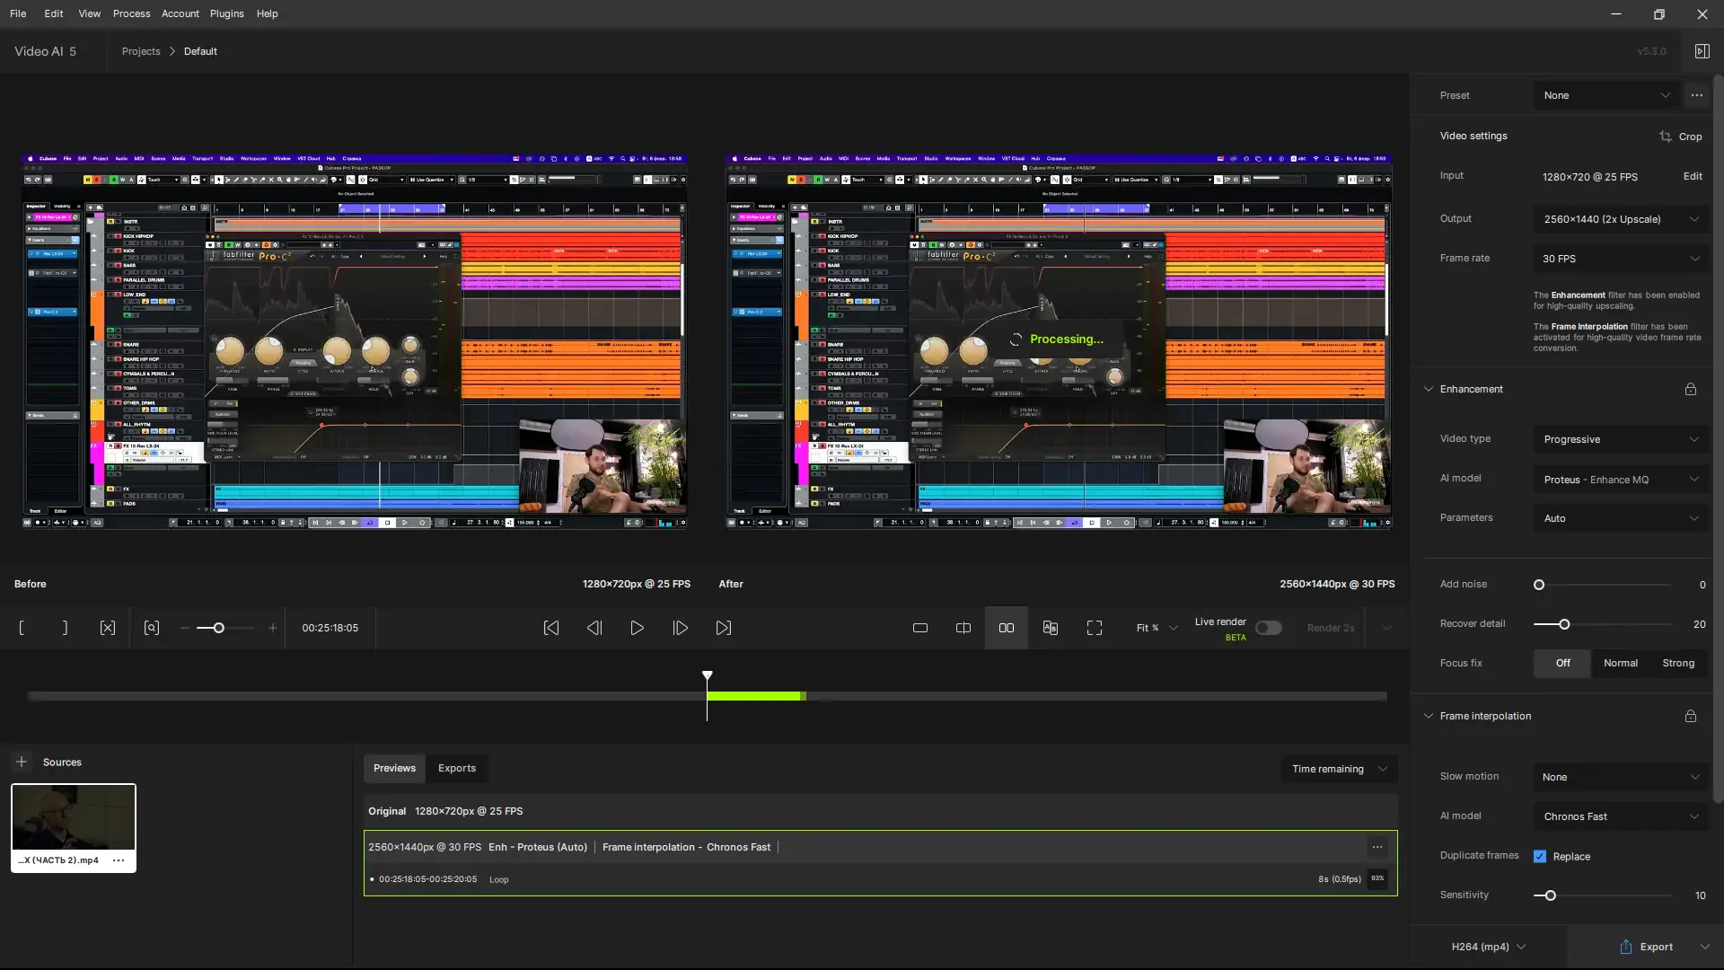Switch to split view comparison icon

[x=963, y=628]
